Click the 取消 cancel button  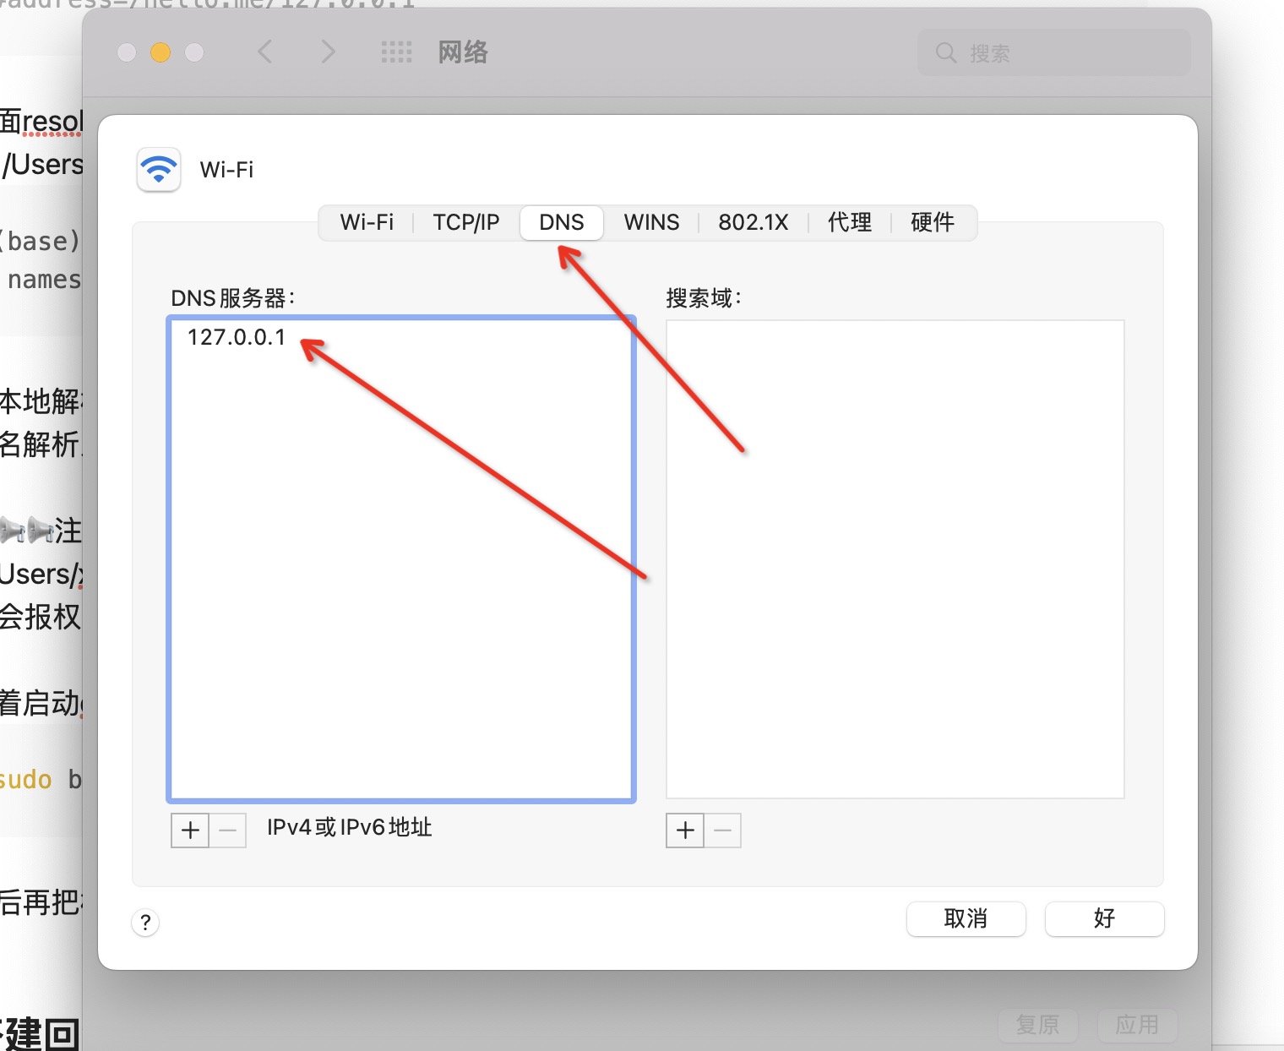click(966, 918)
